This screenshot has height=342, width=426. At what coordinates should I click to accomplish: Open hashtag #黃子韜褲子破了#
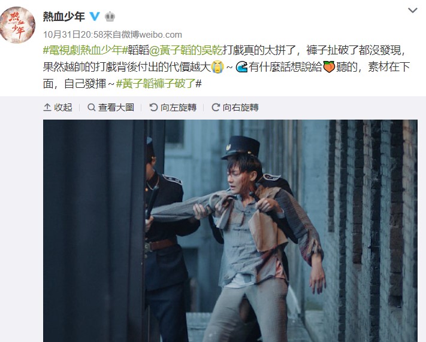[x=159, y=84]
